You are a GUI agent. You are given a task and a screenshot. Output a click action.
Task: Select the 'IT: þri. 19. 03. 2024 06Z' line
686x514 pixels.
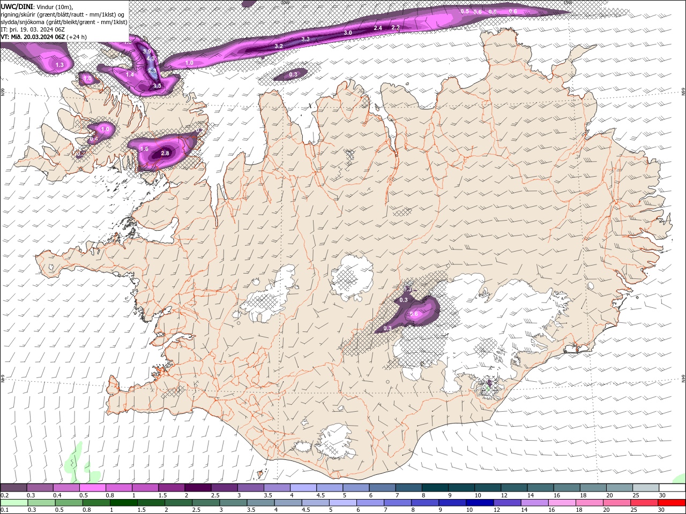pos(33,29)
